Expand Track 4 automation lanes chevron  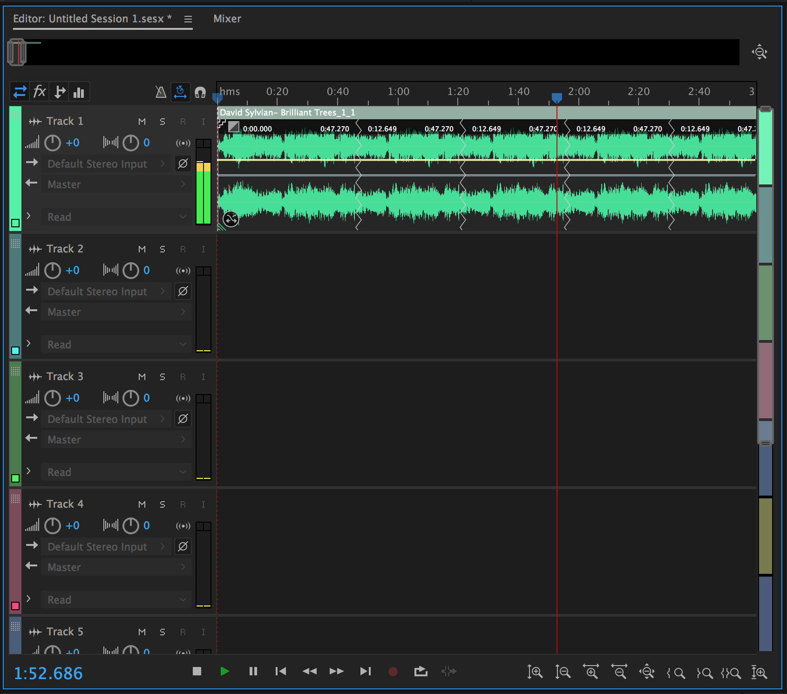tap(29, 599)
